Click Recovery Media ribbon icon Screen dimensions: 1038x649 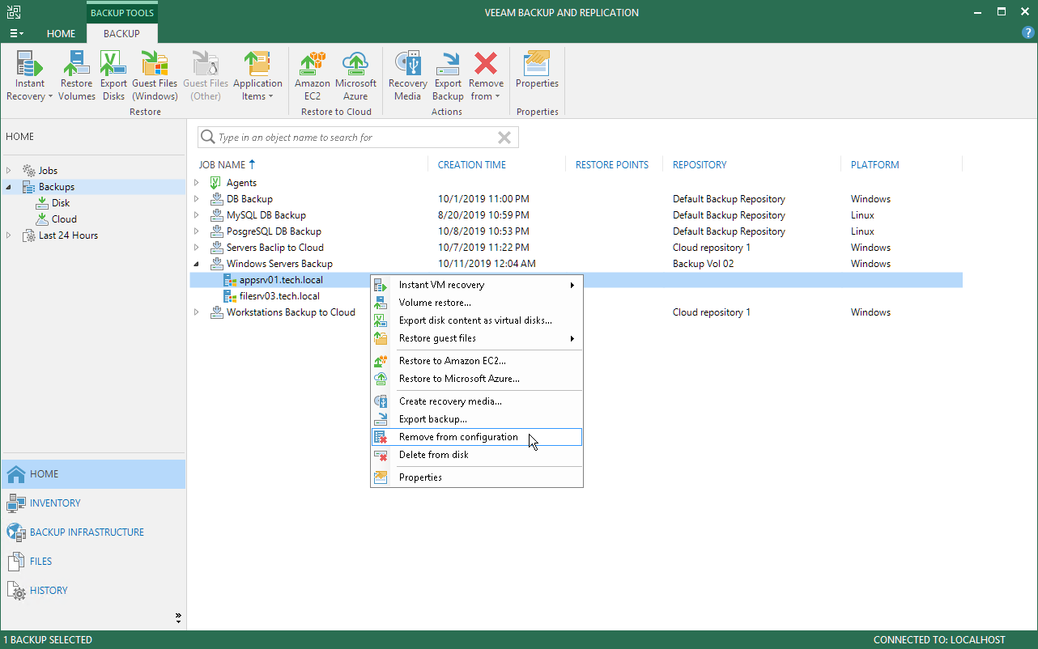coord(407,76)
